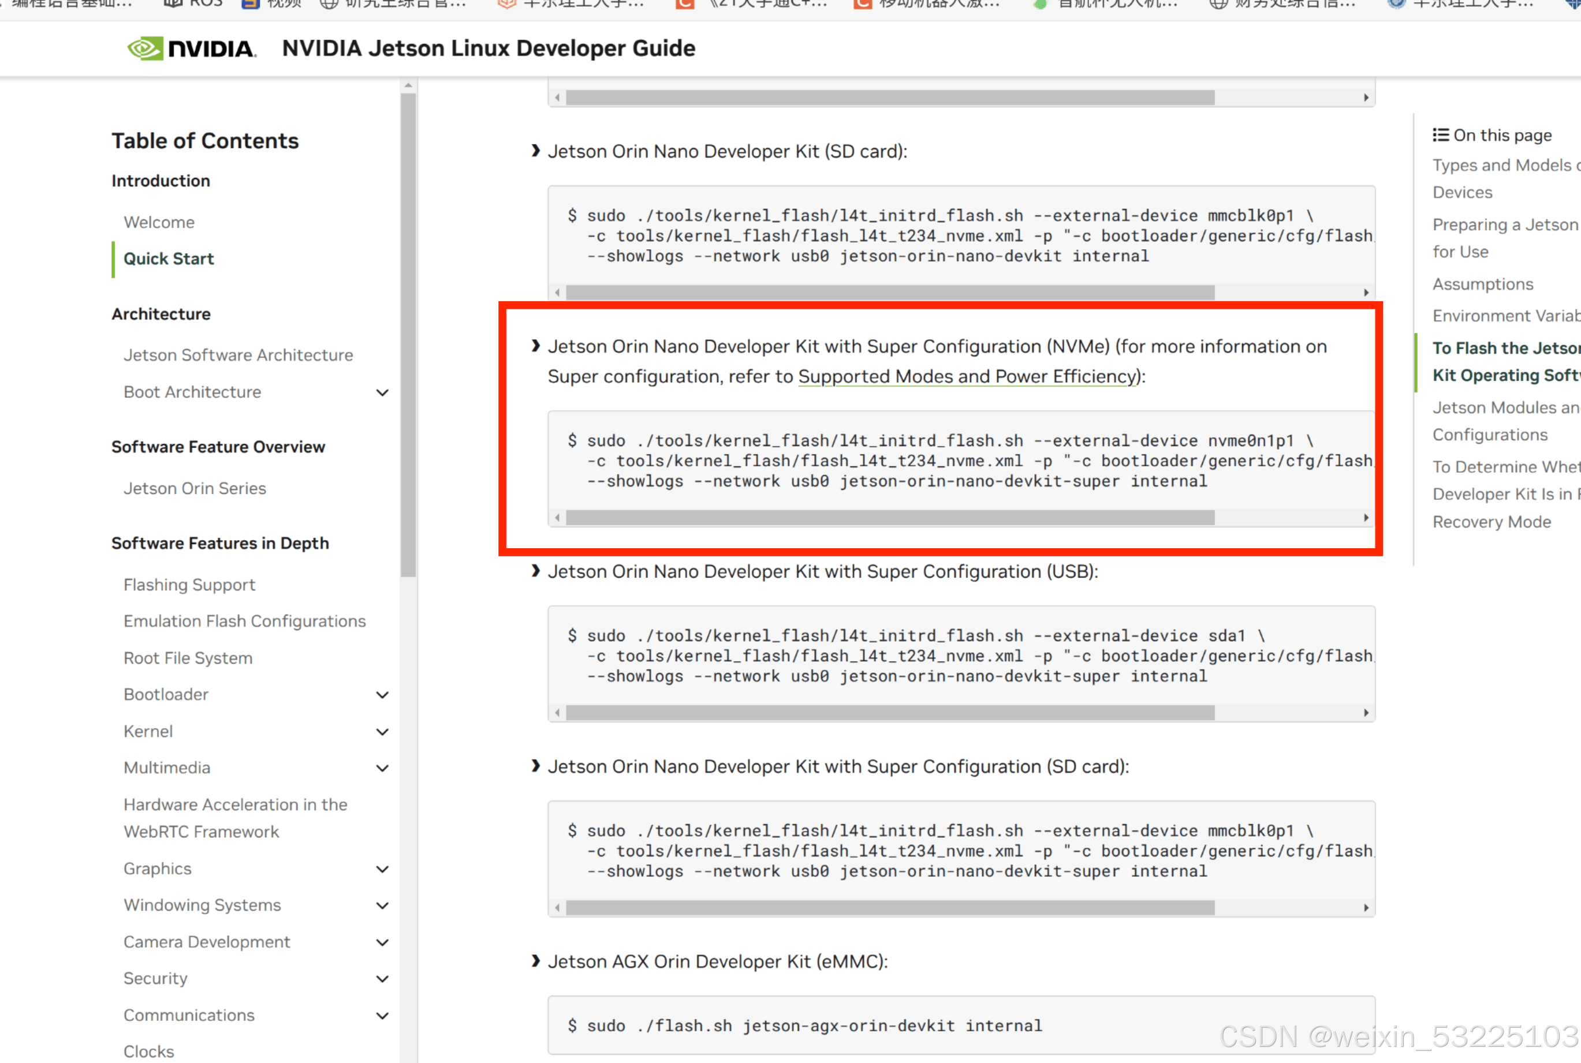Viewport: 1581px width, 1063px height.
Task: Jump to Assumptions section on this page
Action: pyautogui.click(x=1482, y=284)
